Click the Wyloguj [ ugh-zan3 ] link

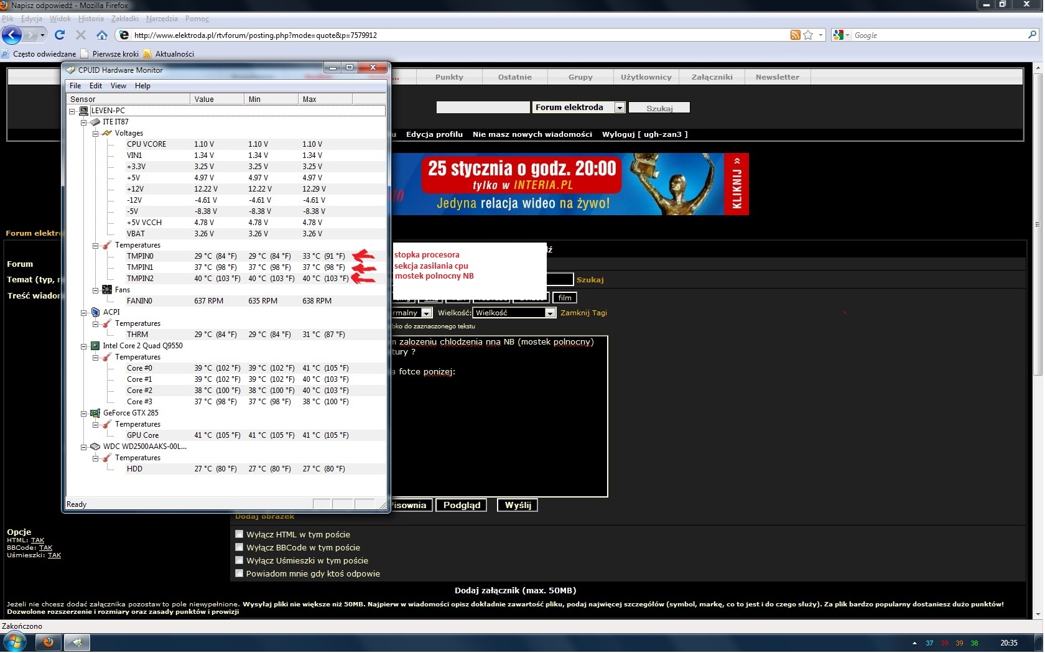(644, 134)
